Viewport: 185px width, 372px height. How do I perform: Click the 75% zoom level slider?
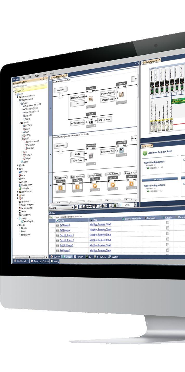point(127,205)
